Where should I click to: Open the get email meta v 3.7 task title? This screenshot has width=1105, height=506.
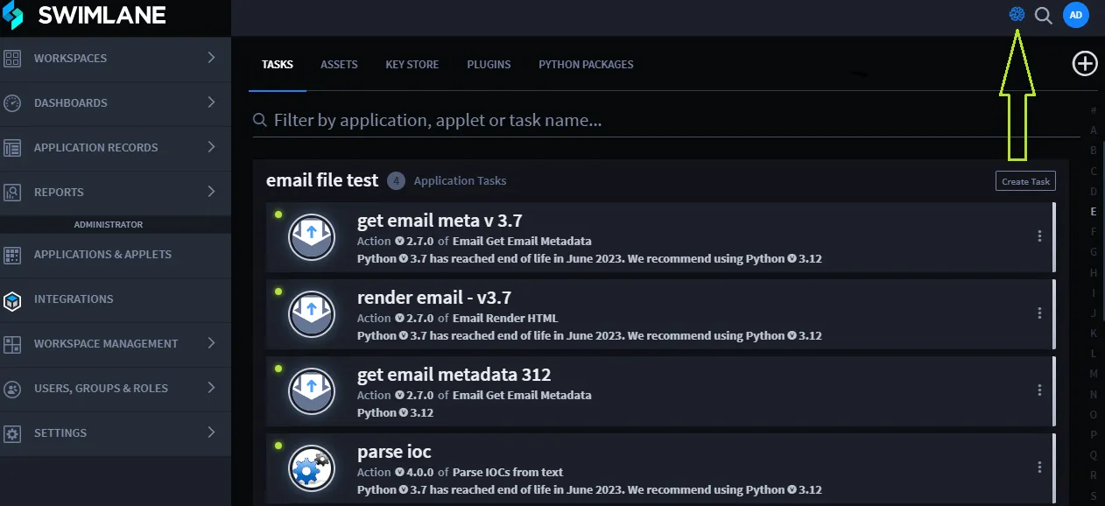440,221
